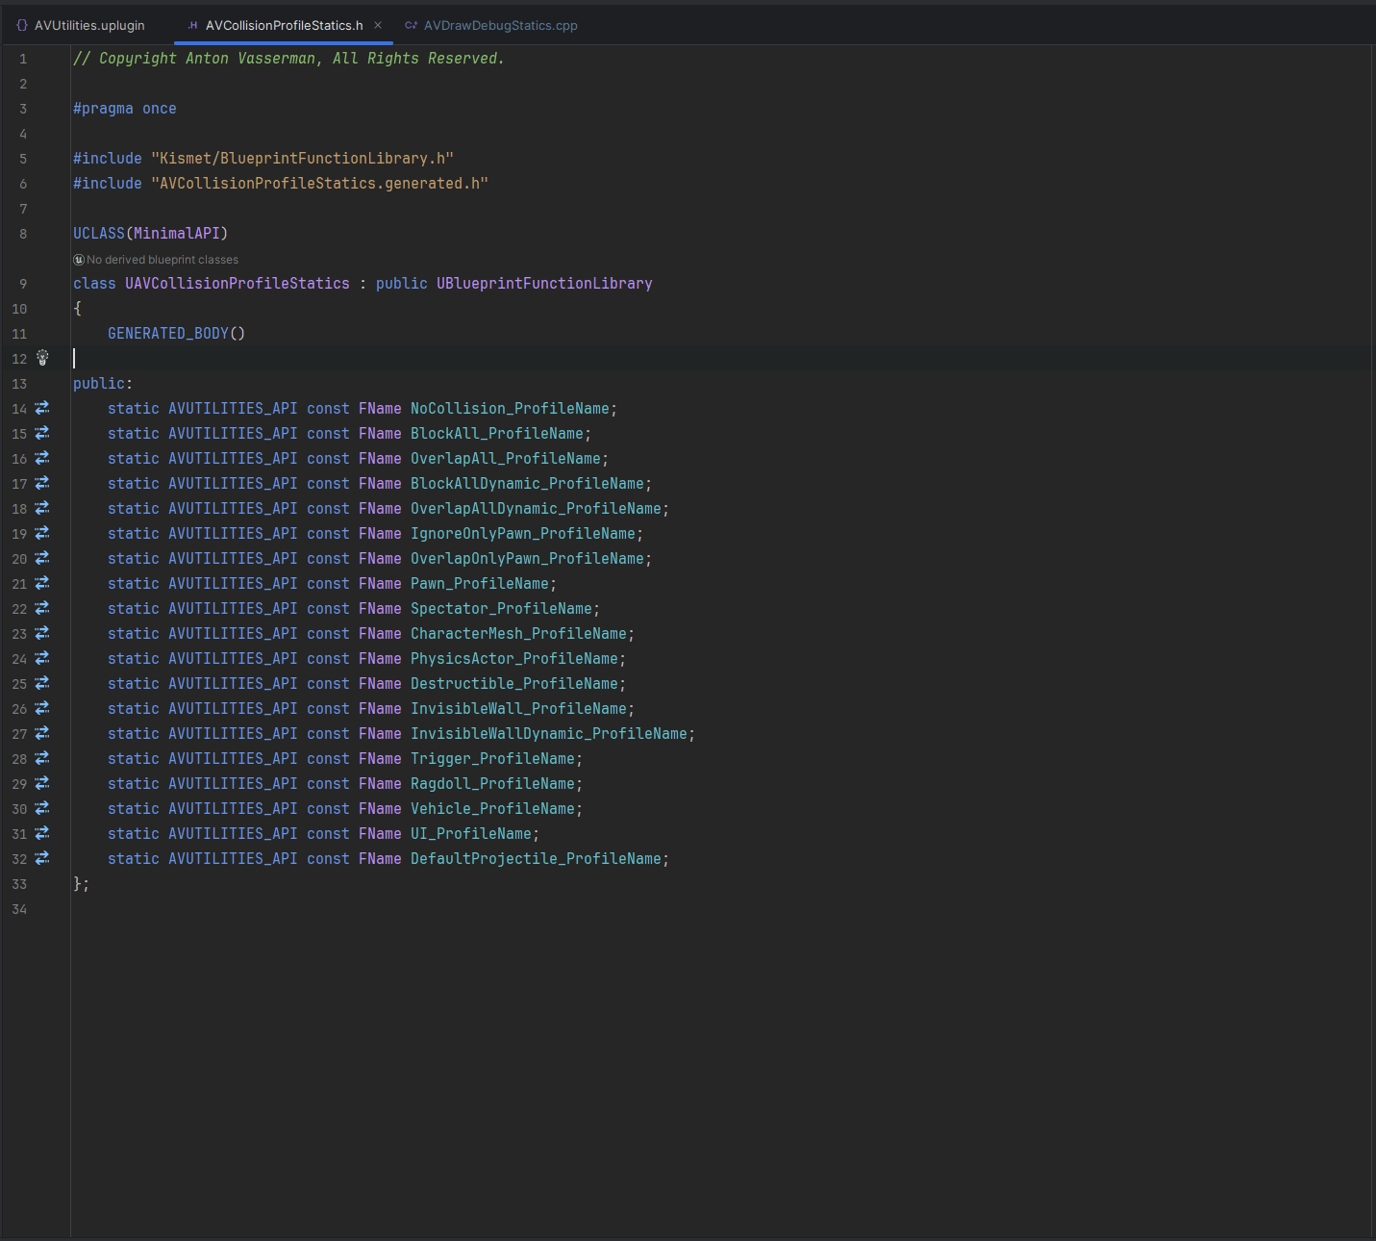Click the Trigger_ProfileName identifier
Screen dimensions: 1376x1241
[x=492, y=759]
